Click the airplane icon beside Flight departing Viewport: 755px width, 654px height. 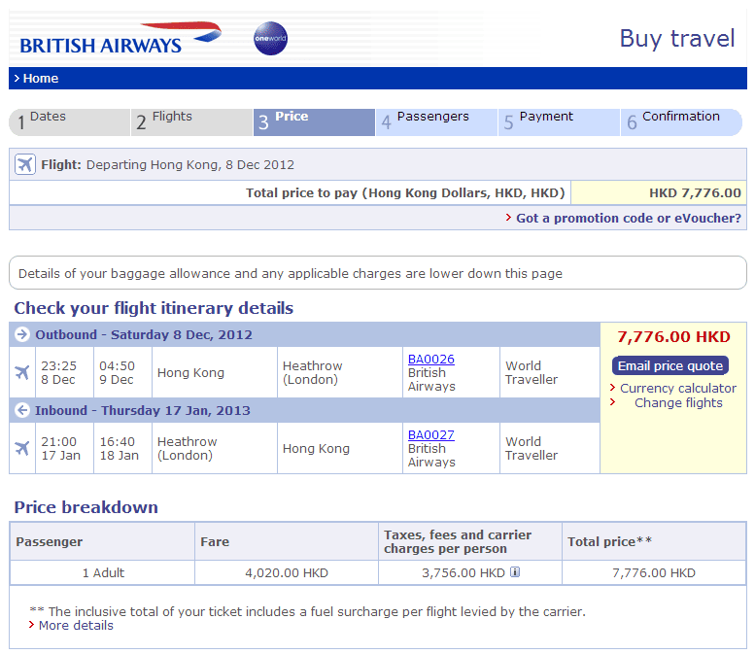coord(25,164)
